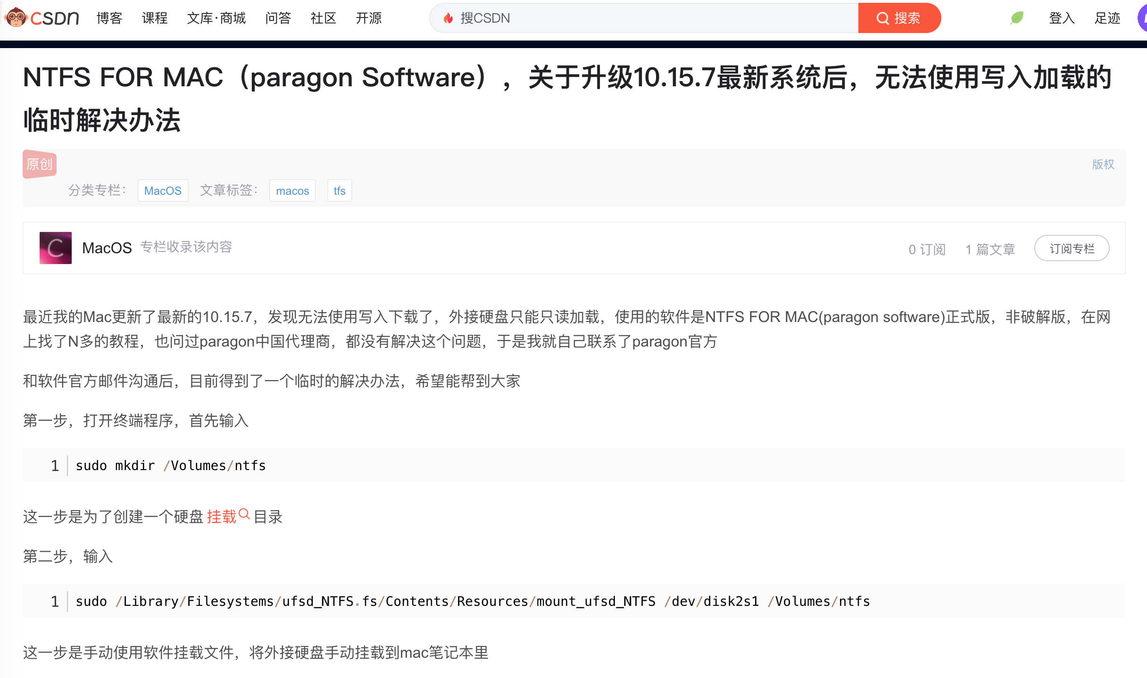Select the 问答 navigation item
Image resolution: width=1147 pixels, height=678 pixels.
tap(278, 18)
